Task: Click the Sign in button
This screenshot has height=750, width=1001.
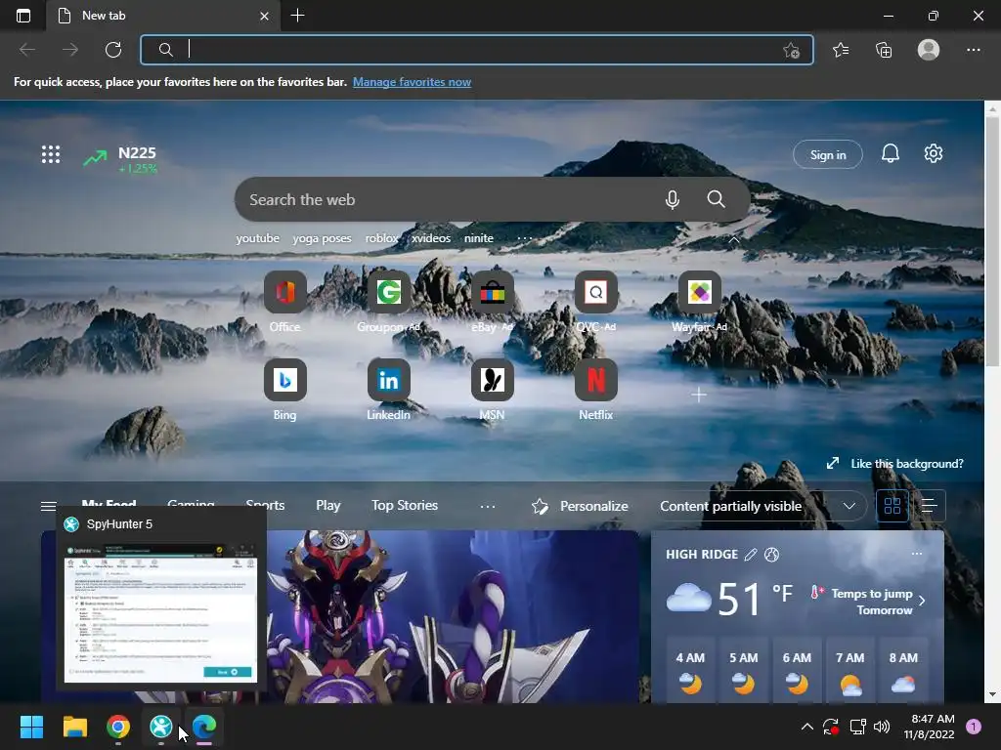Action: [x=827, y=154]
